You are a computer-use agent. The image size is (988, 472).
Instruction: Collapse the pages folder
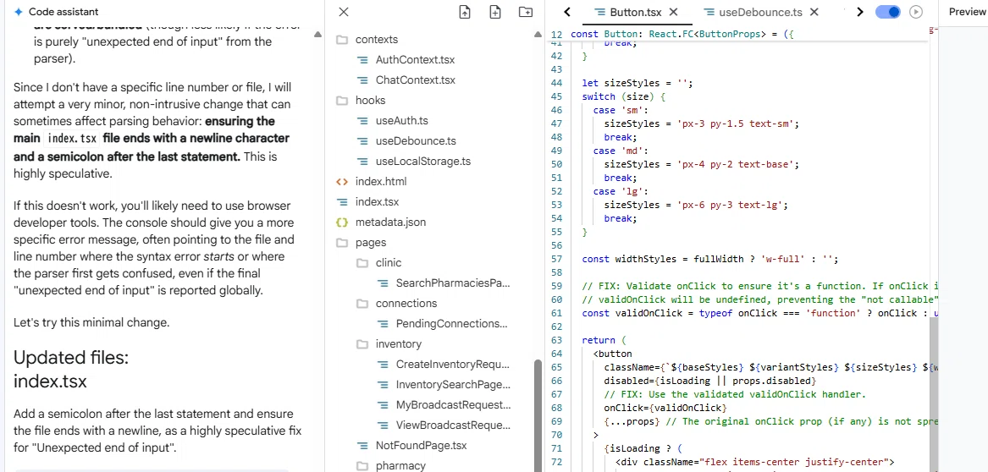coord(371,242)
